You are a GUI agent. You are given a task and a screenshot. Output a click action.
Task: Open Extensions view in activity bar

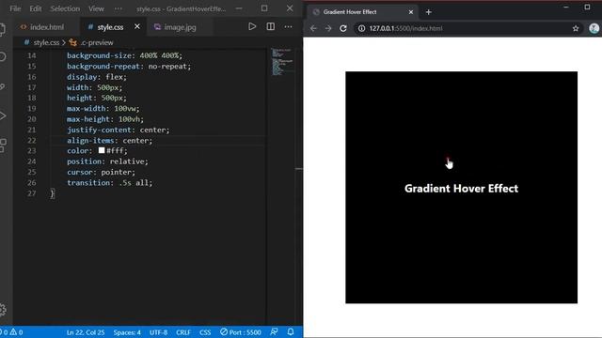tap(2, 146)
